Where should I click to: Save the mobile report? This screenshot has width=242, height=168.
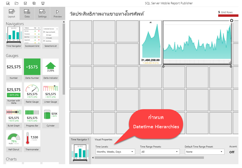click(x=25, y=3)
